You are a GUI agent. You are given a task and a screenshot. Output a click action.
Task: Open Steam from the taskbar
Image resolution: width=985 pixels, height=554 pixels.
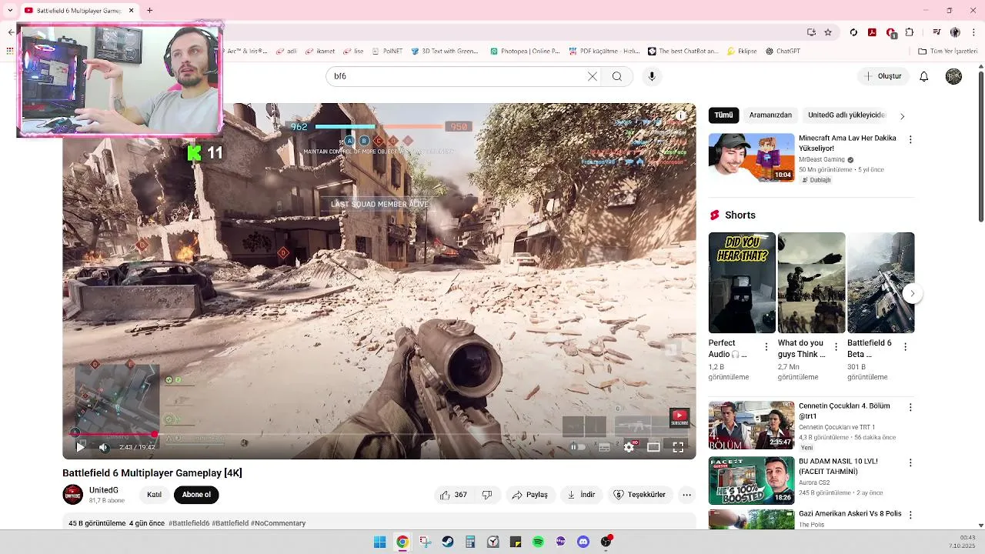click(x=448, y=542)
